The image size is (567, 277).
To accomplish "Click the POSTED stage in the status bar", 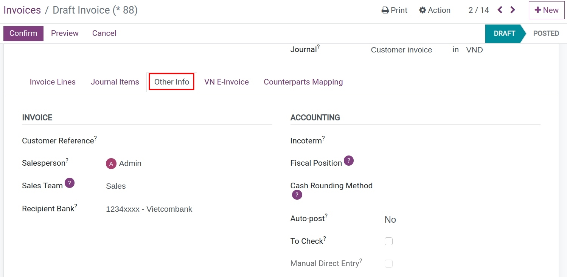I will coord(545,33).
